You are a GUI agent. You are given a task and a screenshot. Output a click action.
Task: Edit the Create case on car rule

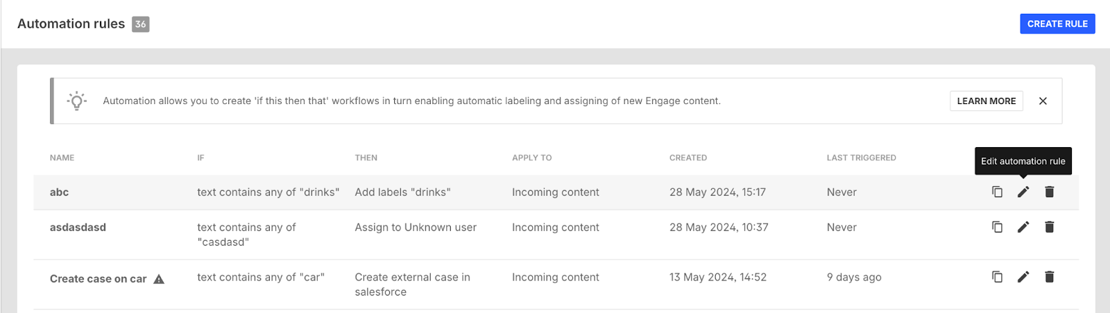(1023, 277)
